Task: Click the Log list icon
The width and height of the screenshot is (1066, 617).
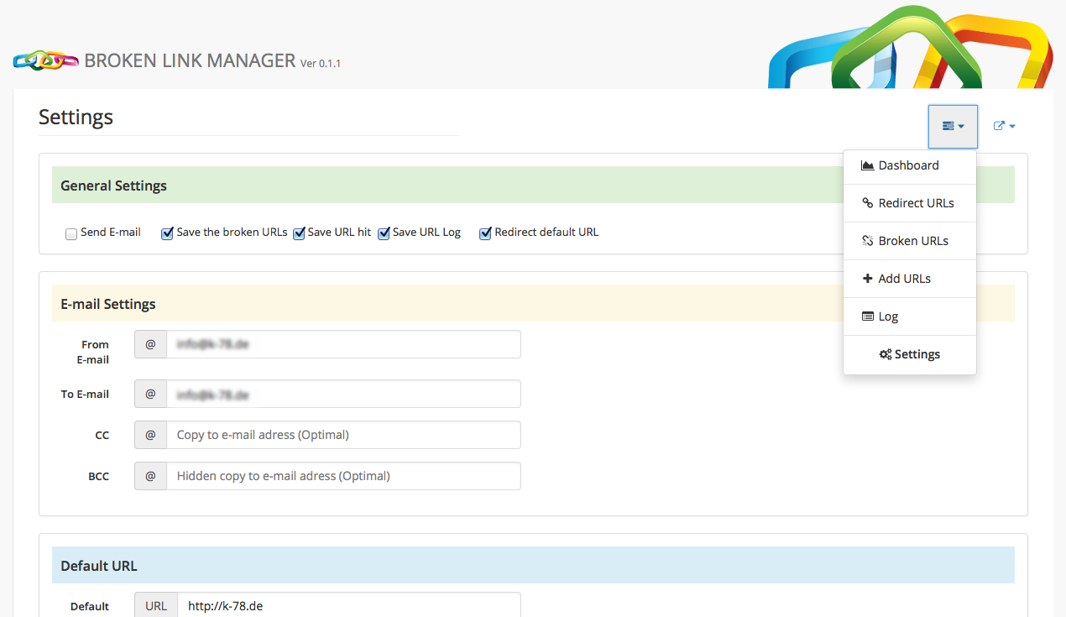Action: point(868,316)
